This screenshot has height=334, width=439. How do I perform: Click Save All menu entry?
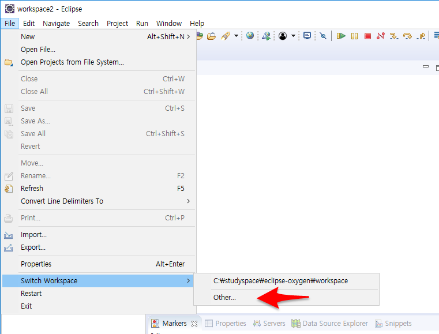click(98, 134)
